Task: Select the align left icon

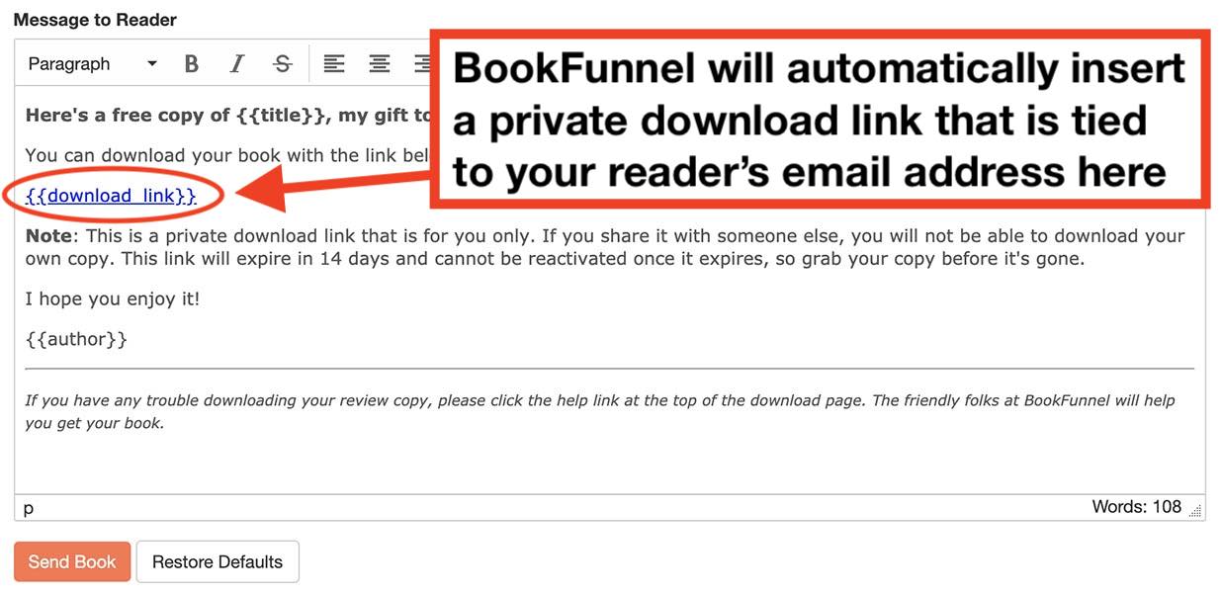Action: (333, 62)
